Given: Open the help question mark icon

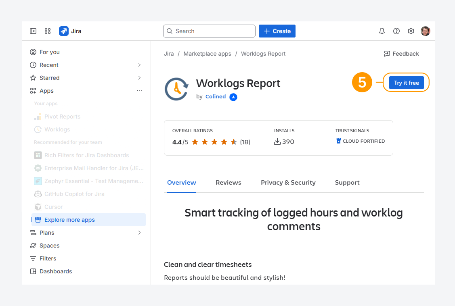Looking at the screenshot, I should 396,31.
